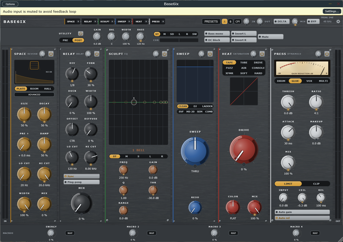Toggle the HEAT saturation power icon
The height and width of the screenshot is (242, 343).
click(x=262, y=54)
